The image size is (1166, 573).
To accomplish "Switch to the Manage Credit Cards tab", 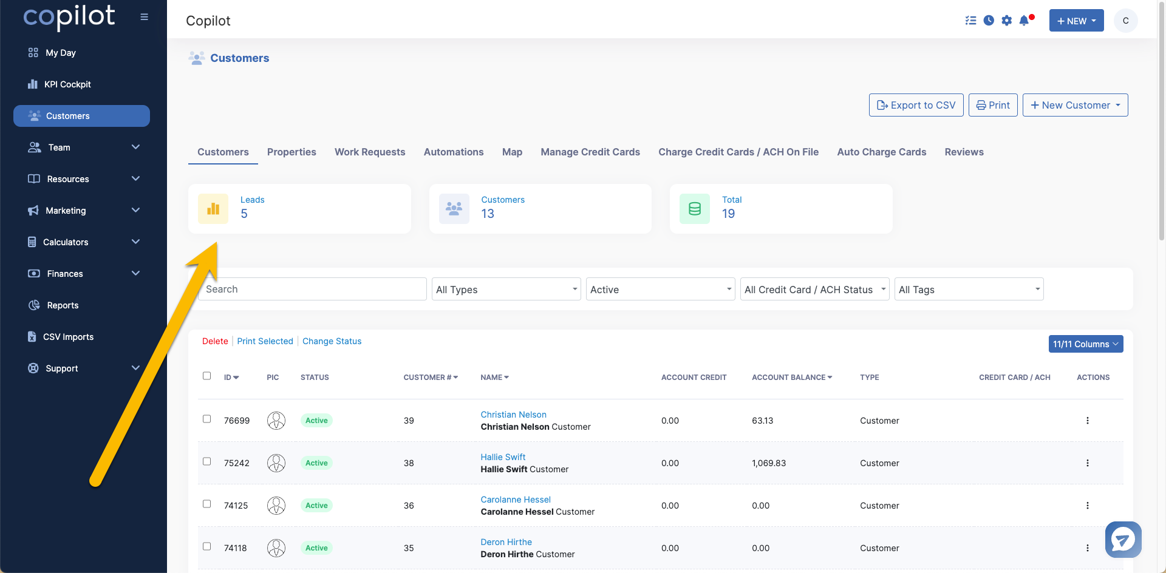I will (590, 152).
